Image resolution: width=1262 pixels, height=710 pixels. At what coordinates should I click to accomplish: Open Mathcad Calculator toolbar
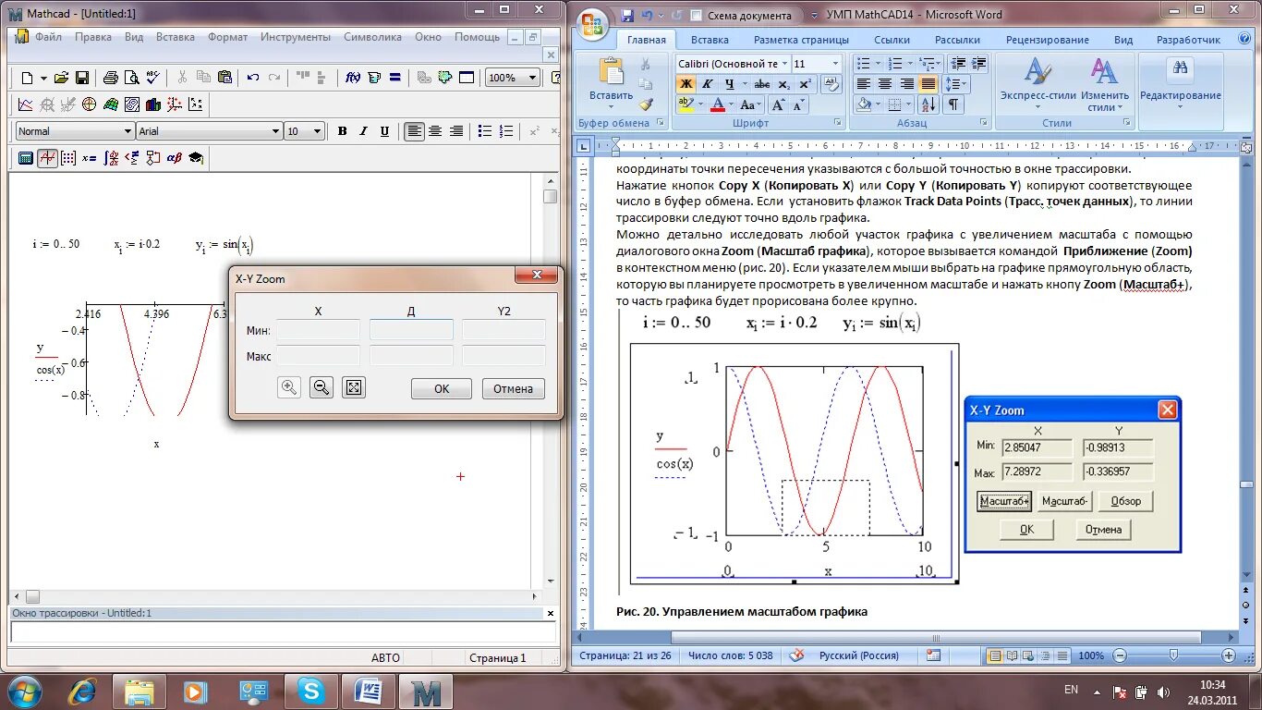pyautogui.click(x=26, y=158)
